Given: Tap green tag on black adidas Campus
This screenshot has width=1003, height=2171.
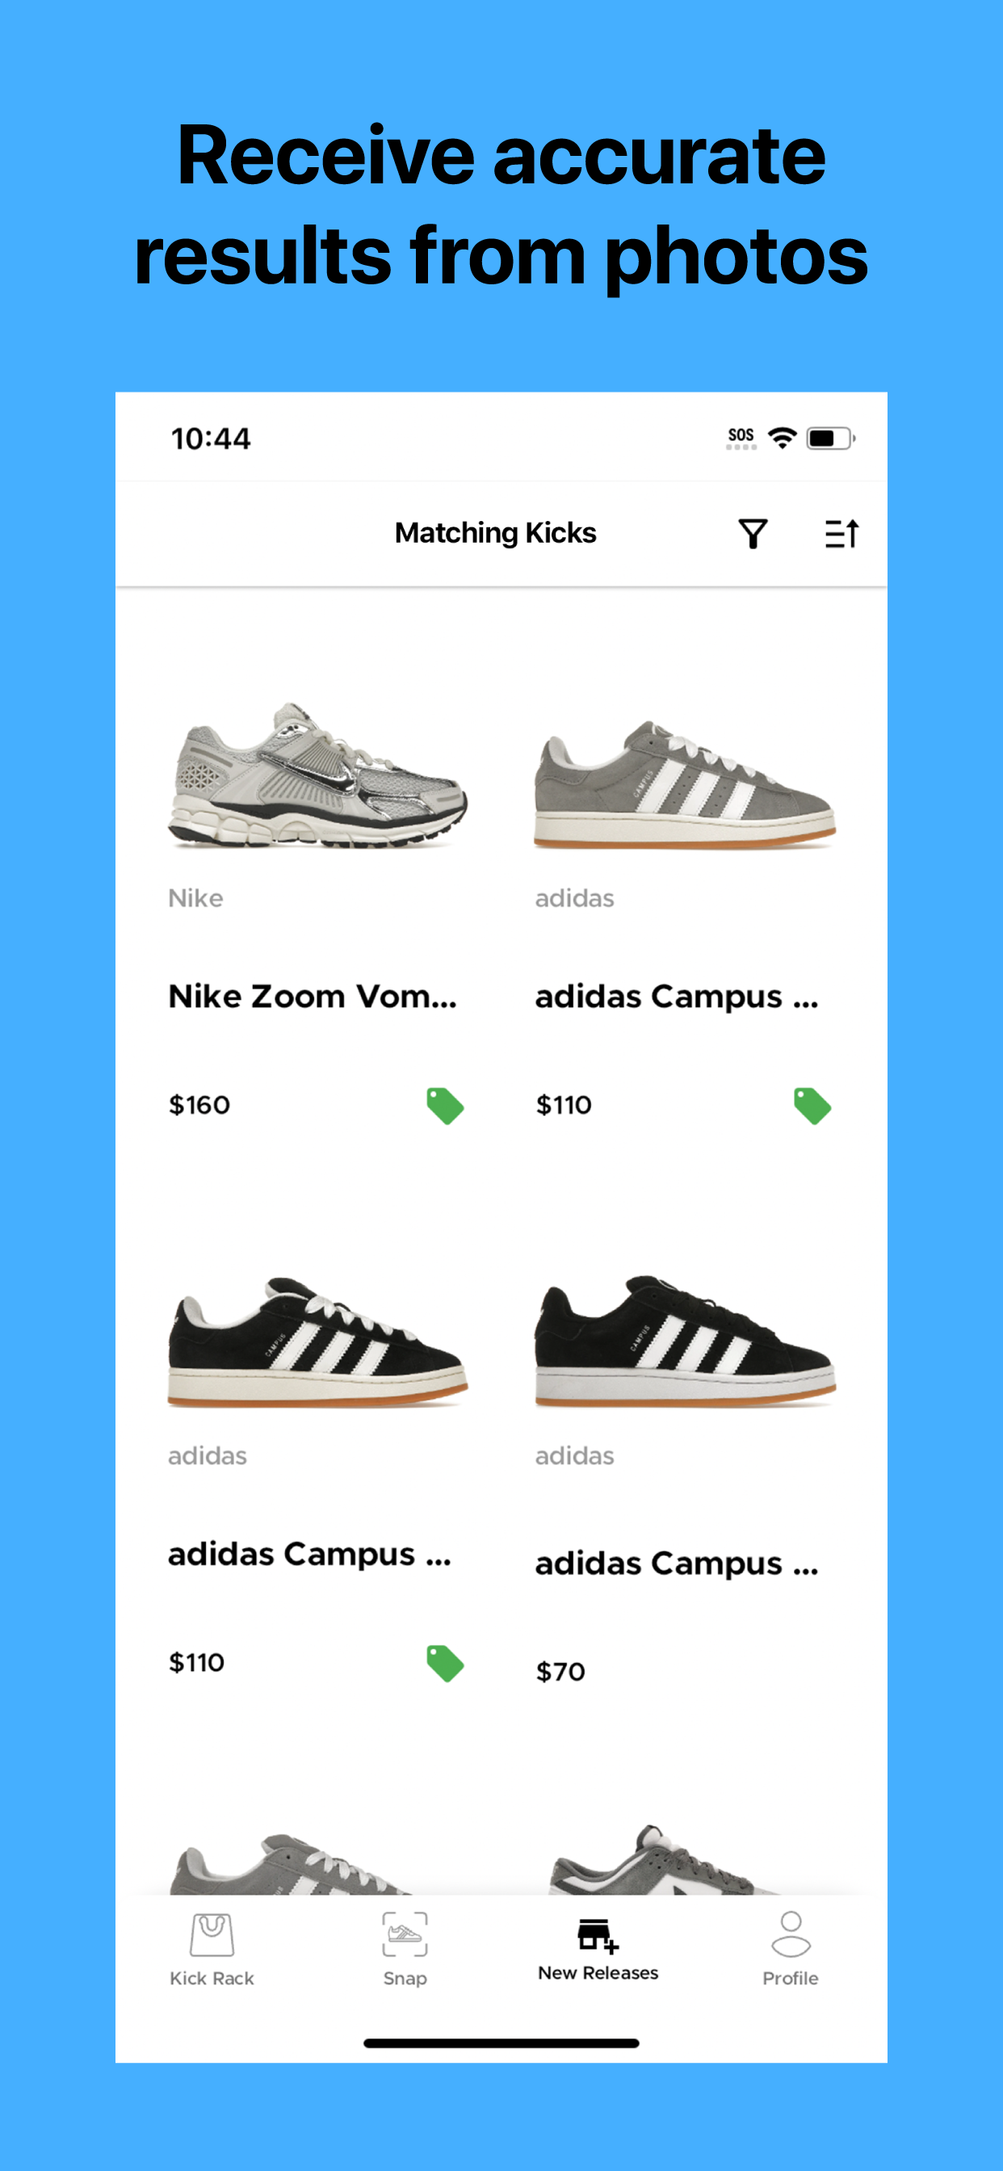Looking at the screenshot, I should [445, 1664].
